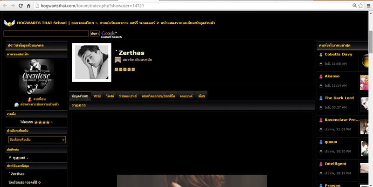Click the gold rank pips under Zerthas

pyautogui.click(x=124, y=69)
